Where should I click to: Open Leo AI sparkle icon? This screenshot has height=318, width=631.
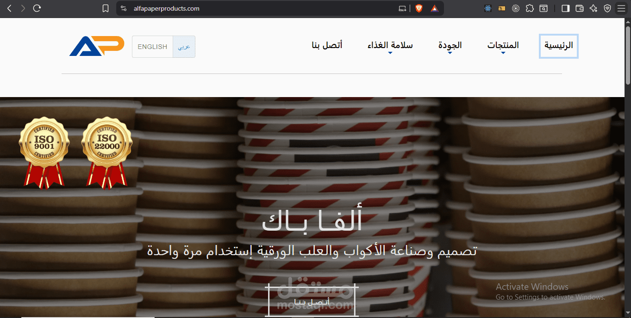point(594,8)
